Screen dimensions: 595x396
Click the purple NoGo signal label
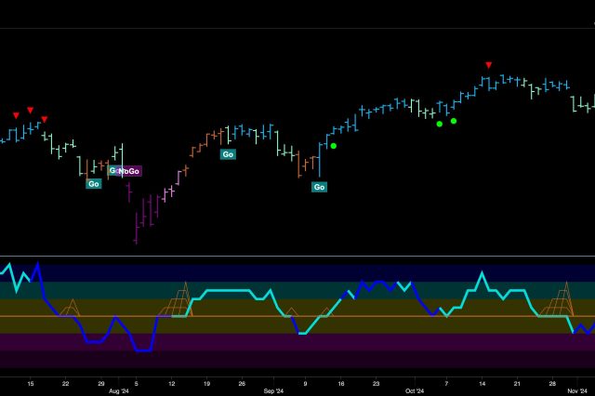(130, 171)
